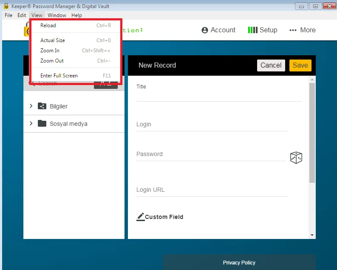Click the Bilgiler shared folder icon

click(x=42, y=106)
